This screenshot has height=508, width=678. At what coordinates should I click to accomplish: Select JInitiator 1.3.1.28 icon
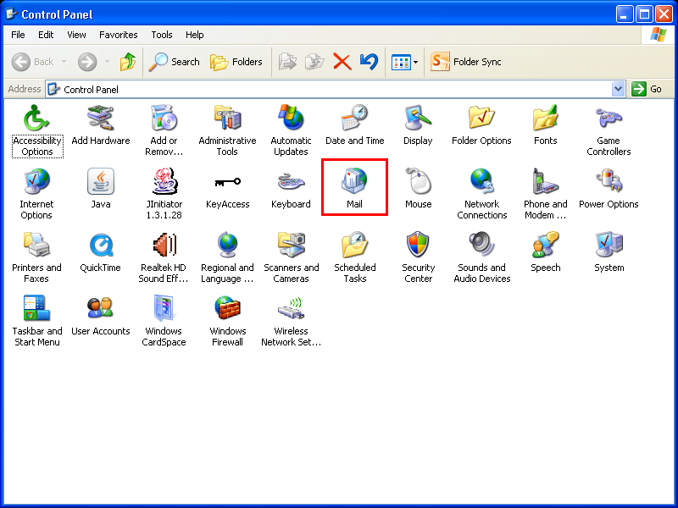(164, 195)
